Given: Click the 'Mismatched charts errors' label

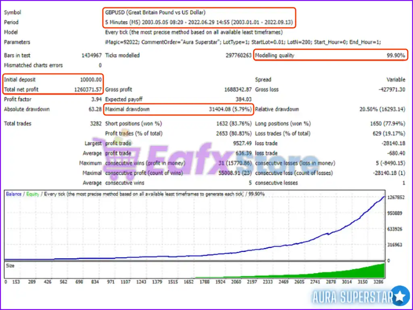Looking at the screenshot, I should pos(33,65).
